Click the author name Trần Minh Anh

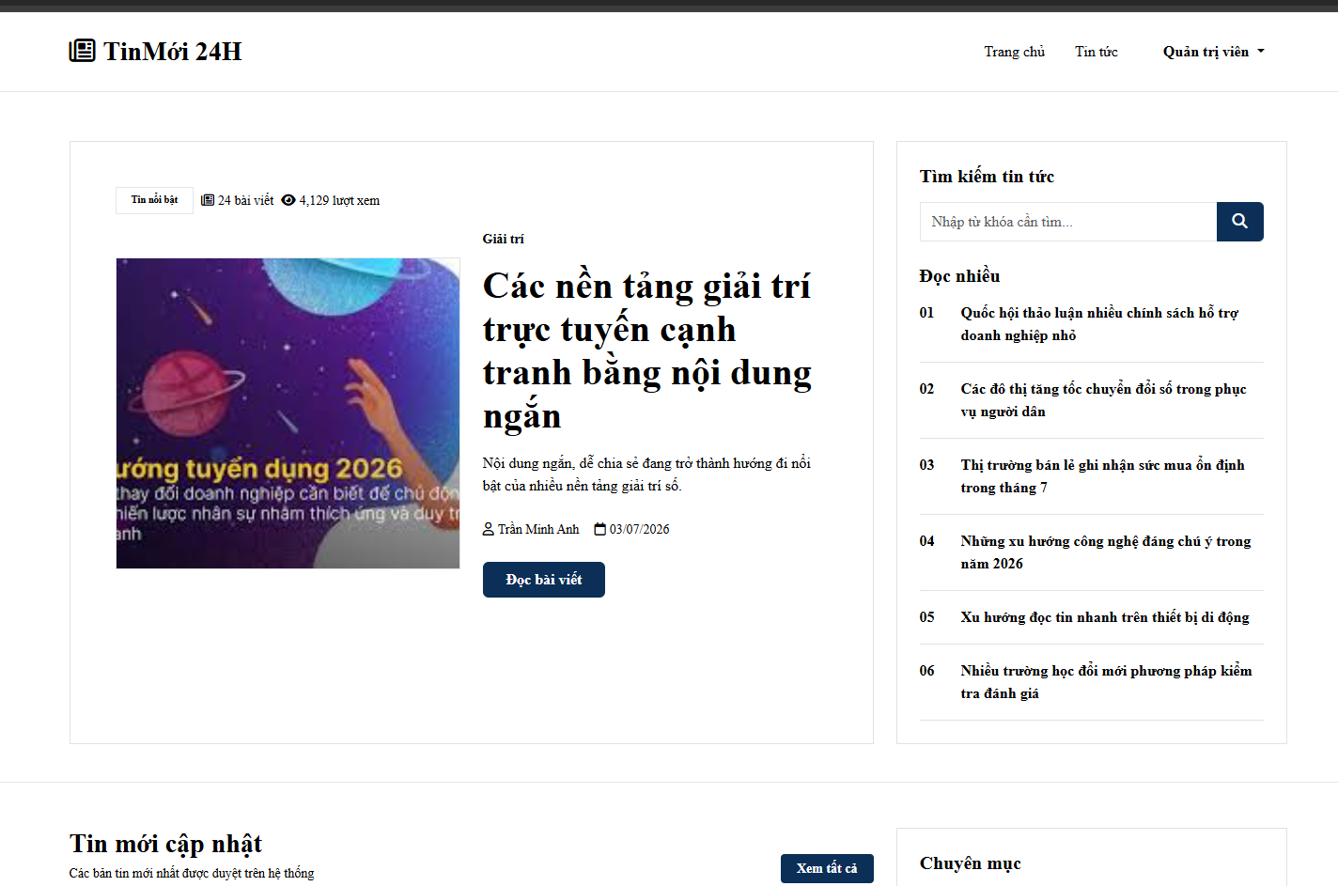pos(538,529)
